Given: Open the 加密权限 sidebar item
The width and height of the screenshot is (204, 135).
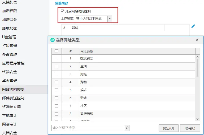Looking at the screenshot, I should pyautogui.click(x=10, y=11).
